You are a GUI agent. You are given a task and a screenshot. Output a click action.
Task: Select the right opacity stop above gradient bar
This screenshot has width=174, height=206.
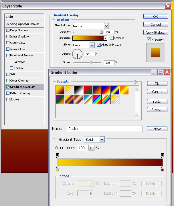pyautogui.click(x=163, y=156)
